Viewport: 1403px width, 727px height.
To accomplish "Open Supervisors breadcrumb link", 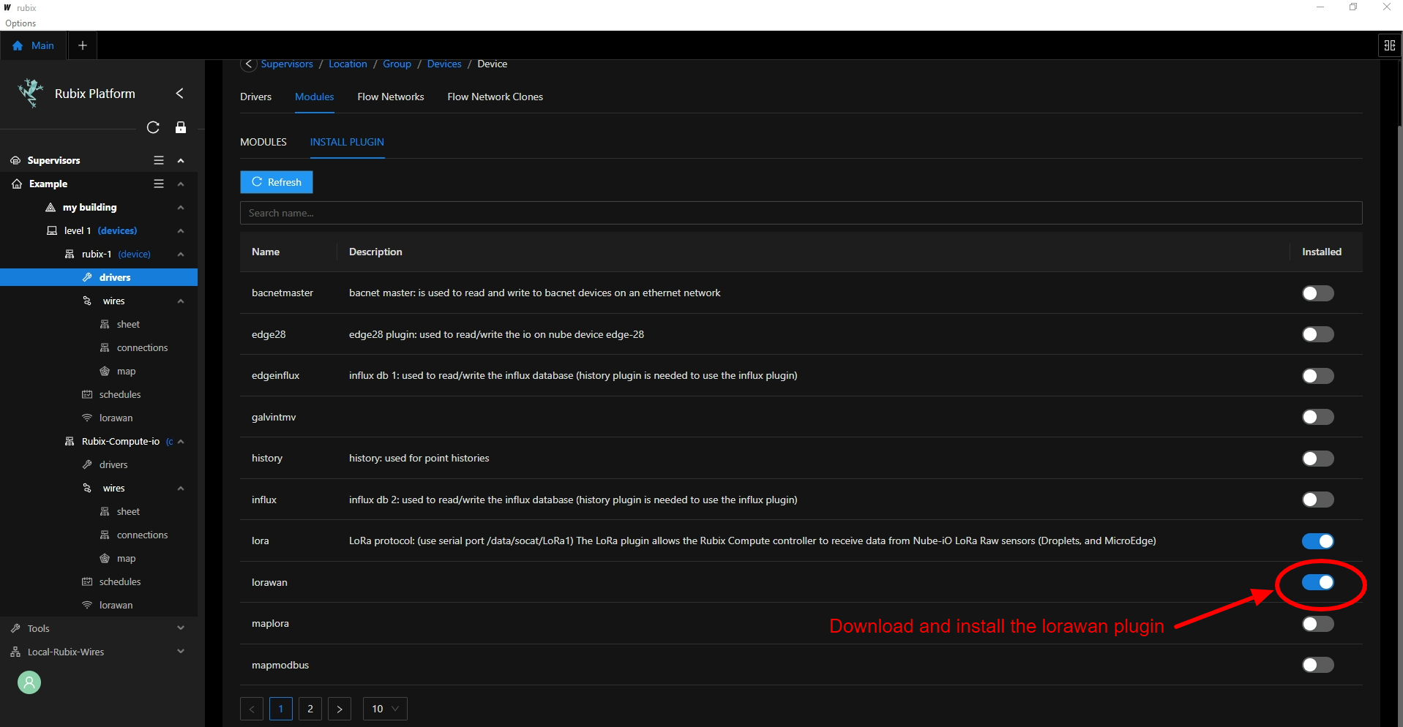I will 287,64.
